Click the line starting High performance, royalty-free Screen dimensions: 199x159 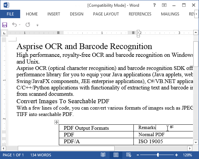click(105, 55)
